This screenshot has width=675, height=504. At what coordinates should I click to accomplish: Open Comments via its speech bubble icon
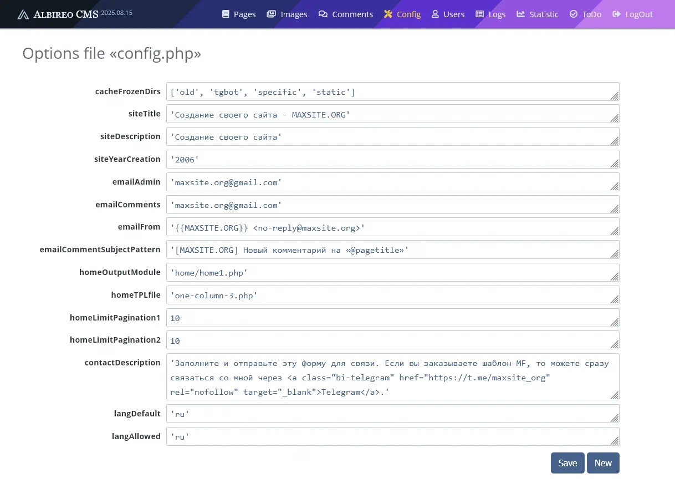322,14
